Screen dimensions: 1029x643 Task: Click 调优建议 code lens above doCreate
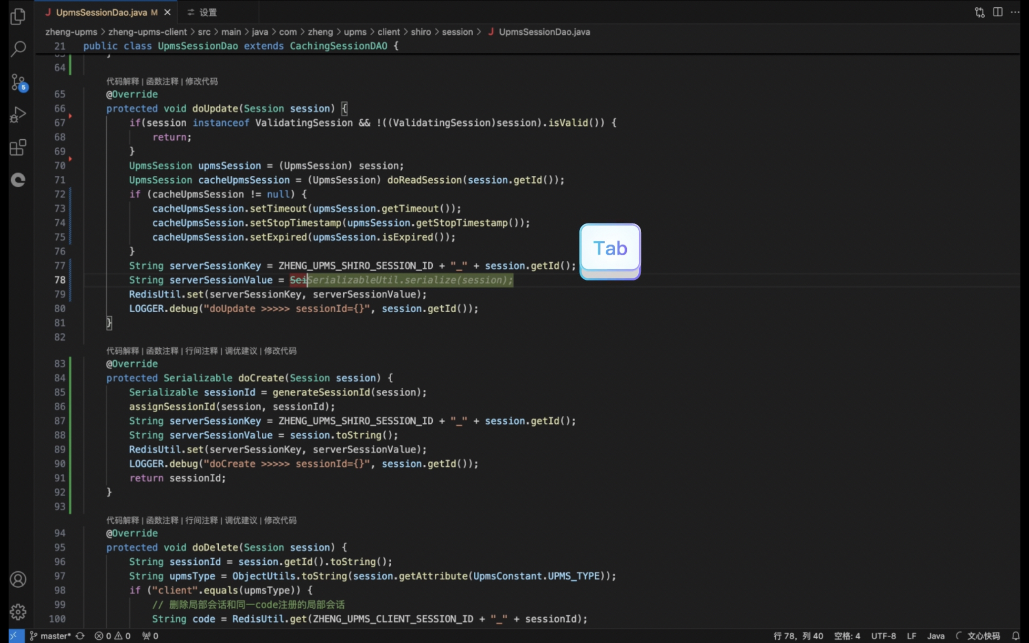click(241, 351)
